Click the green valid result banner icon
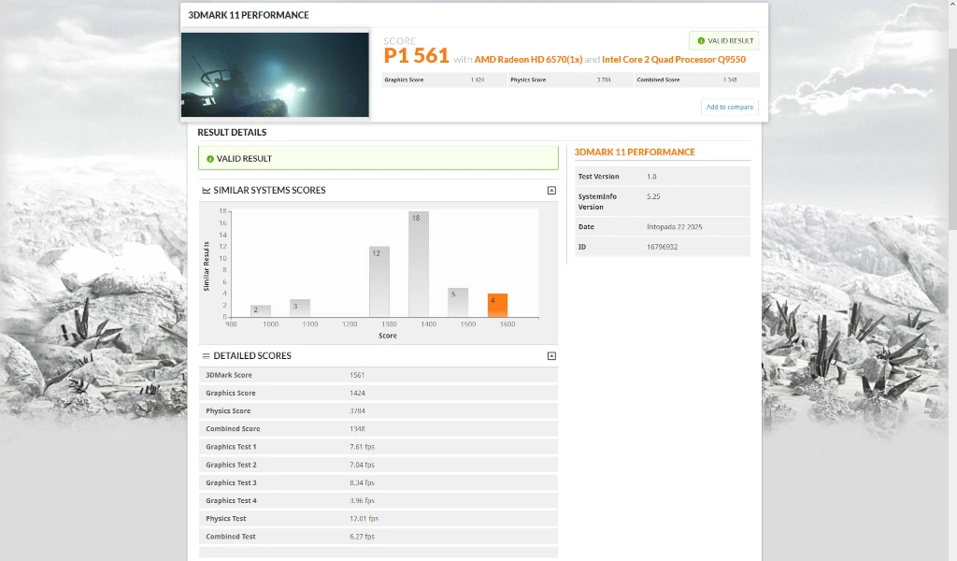The height and width of the screenshot is (561, 957). point(210,159)
